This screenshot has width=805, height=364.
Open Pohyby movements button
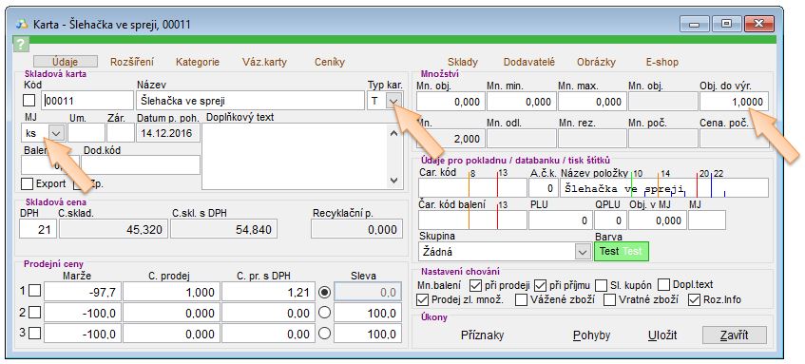coord(591,335)
